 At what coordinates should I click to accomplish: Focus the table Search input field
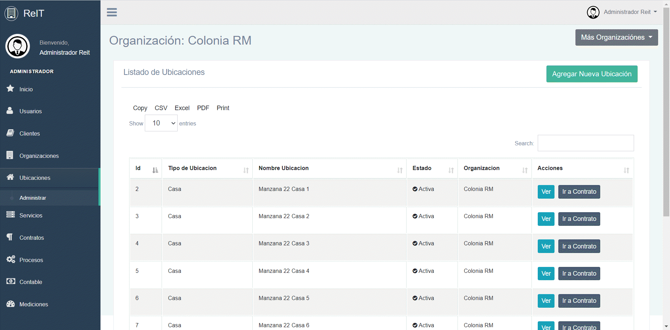pyautogui.click(x=586, y=143)
